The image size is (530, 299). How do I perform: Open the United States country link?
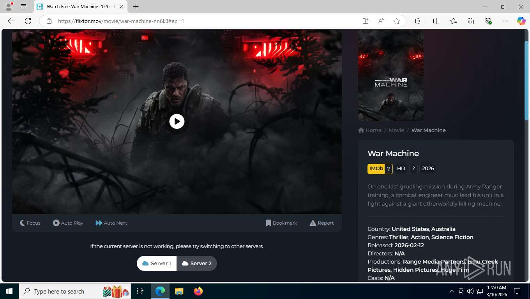[410, 229]
